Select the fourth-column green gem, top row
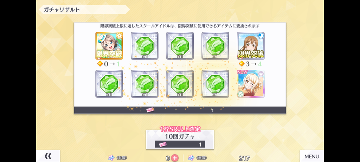Screen dimensions: 360x162 click(x=216, y=46)
